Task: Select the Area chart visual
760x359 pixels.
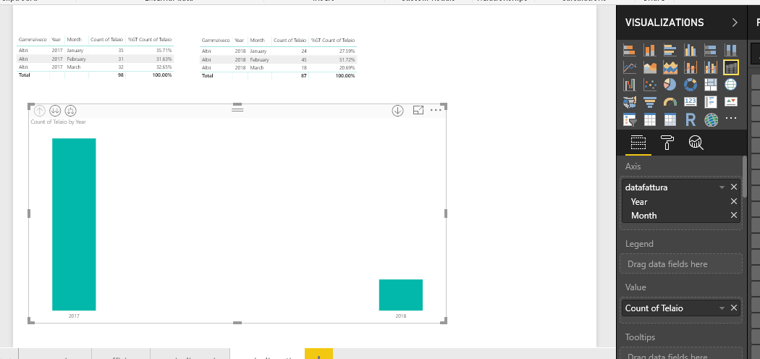Action: tap(649, 67)
